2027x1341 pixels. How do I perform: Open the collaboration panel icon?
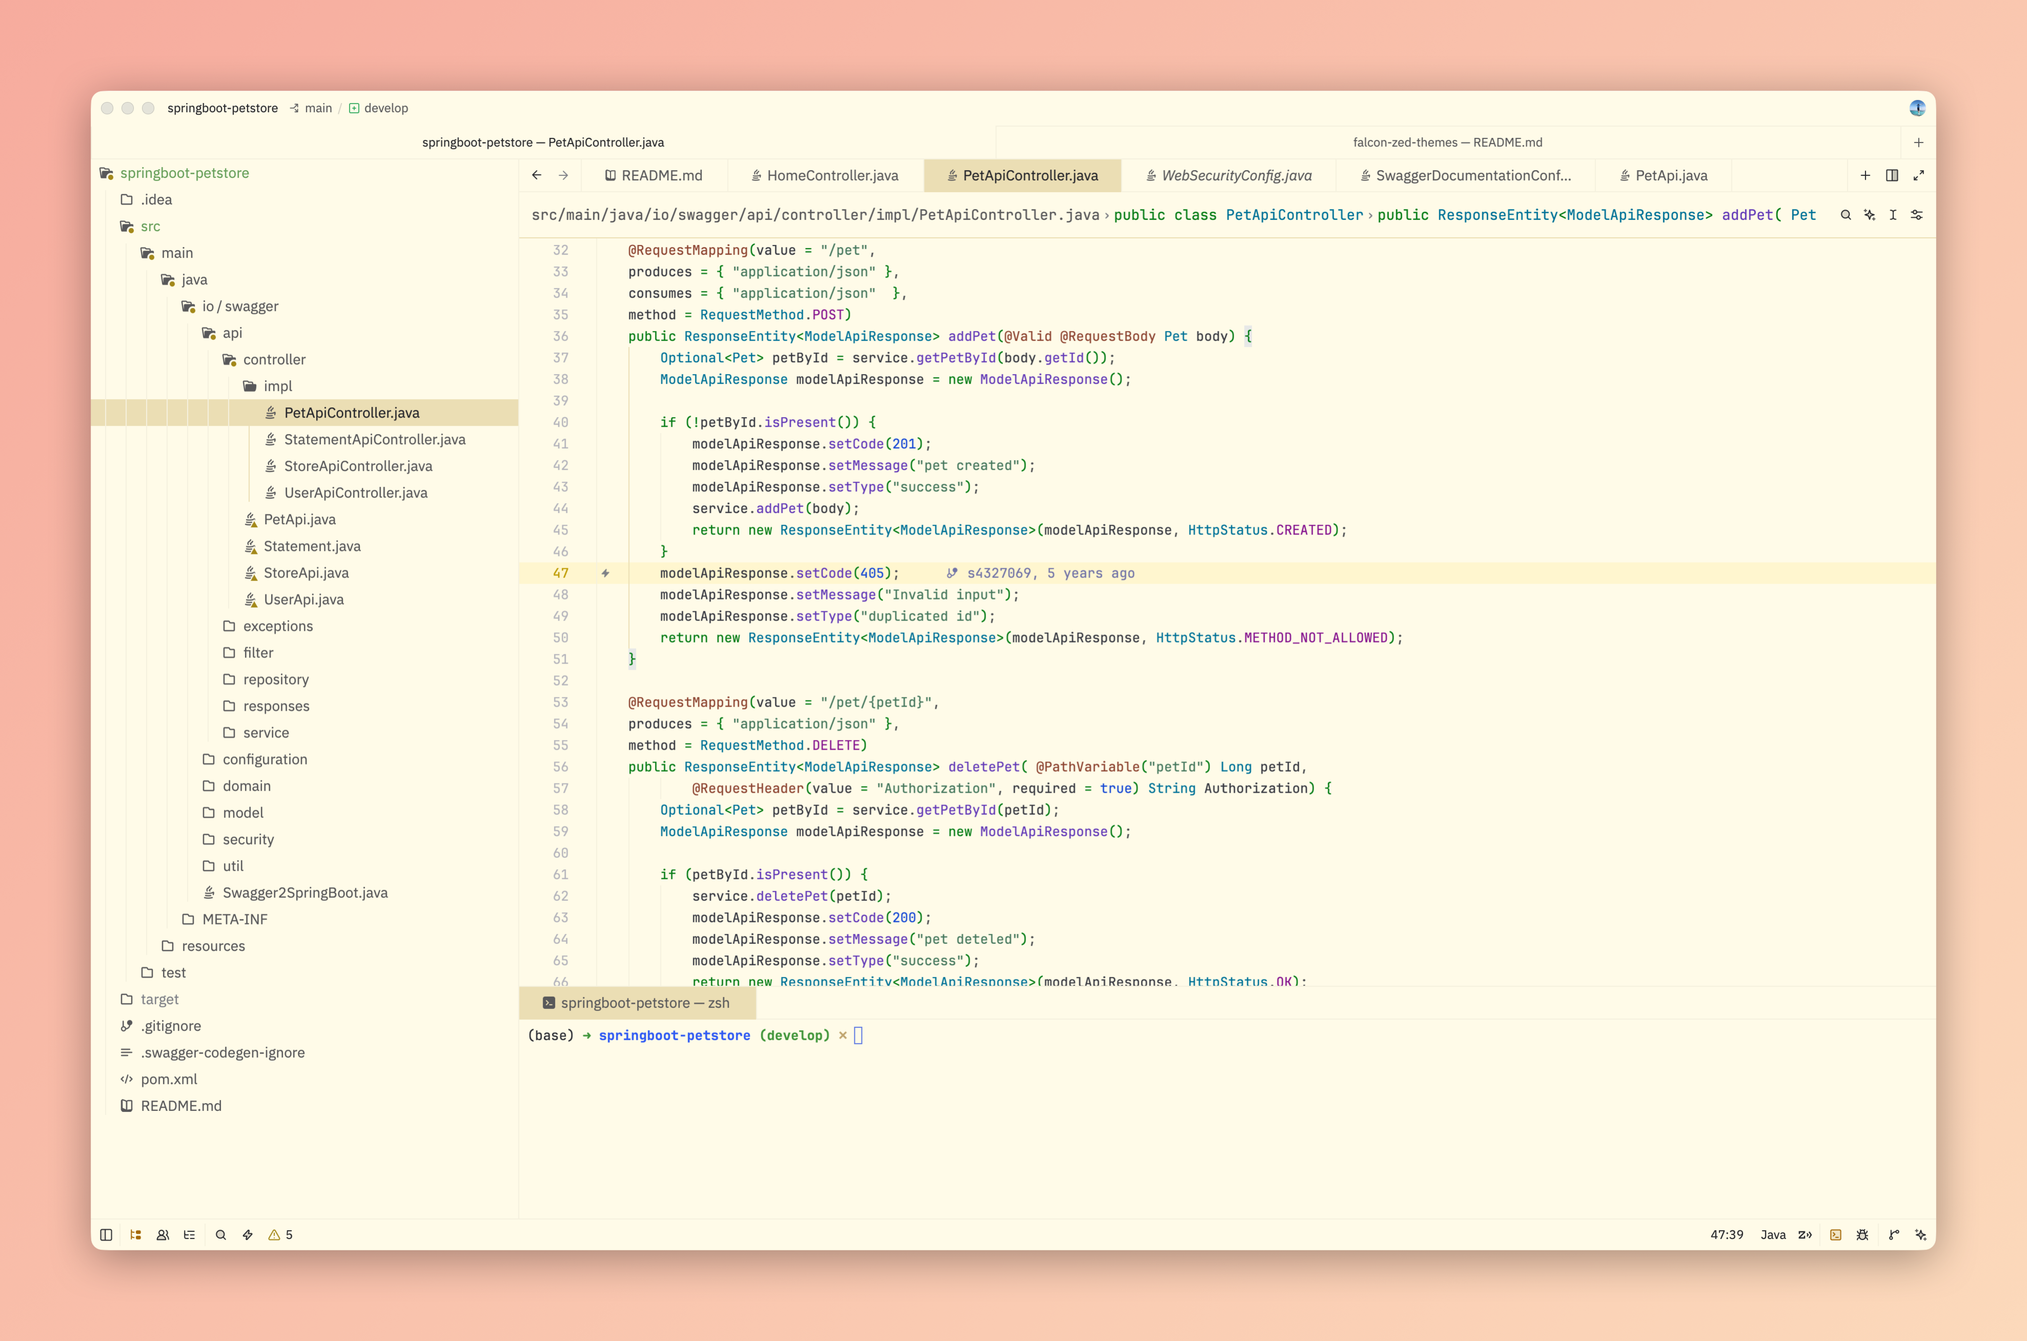click(162, 1234)
